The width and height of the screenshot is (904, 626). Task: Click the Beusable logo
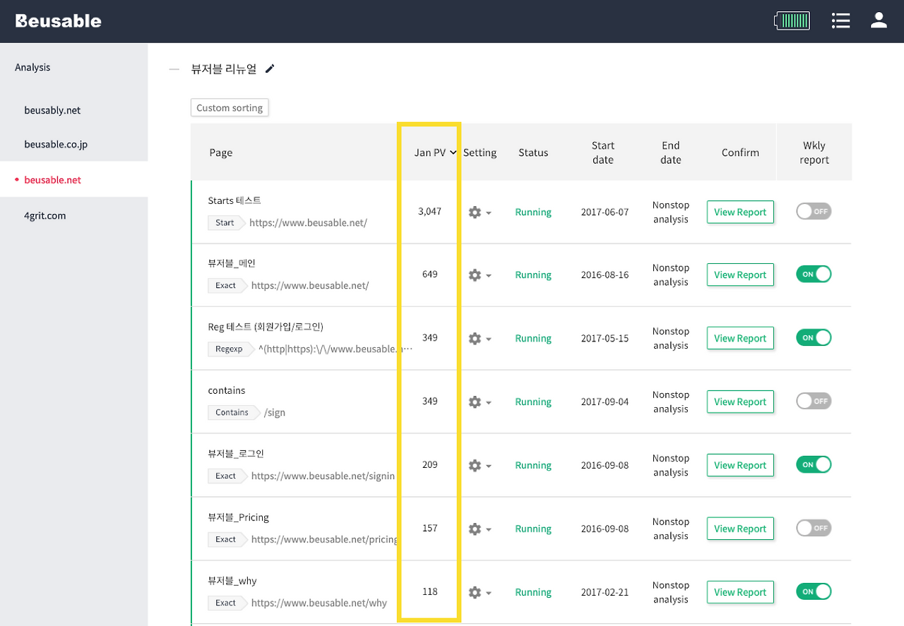click(59, 20)
